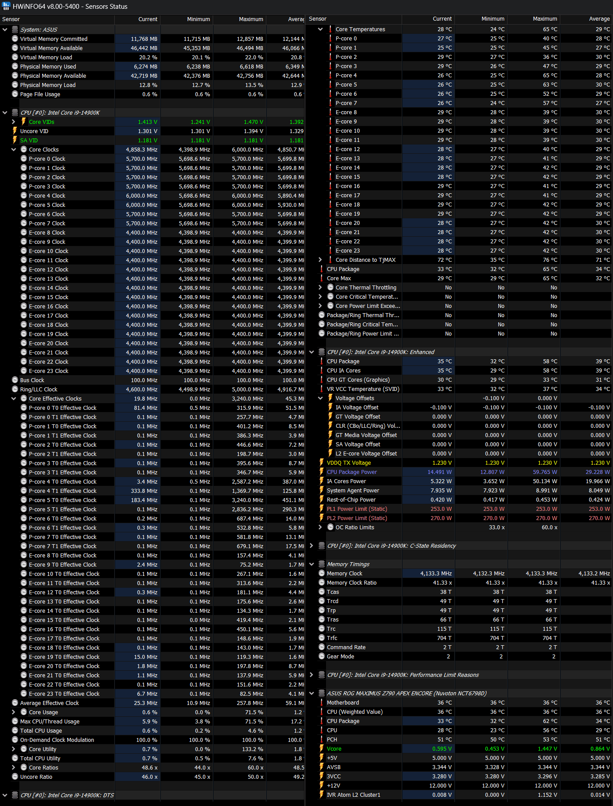This screenshot has height=806, width=613.
Task: Select the IVR Atom L2 Cluster1 row
Action: [x=460, y=795]
